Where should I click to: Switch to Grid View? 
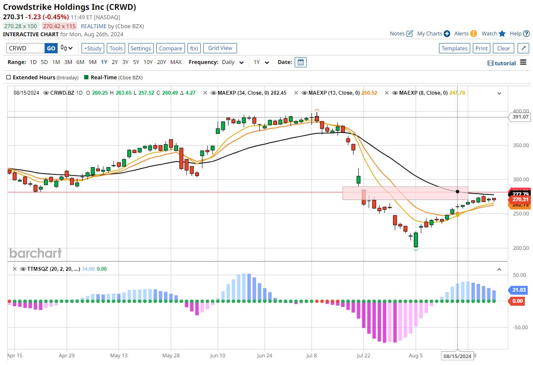pyautogui.click(x=220, y=48)
